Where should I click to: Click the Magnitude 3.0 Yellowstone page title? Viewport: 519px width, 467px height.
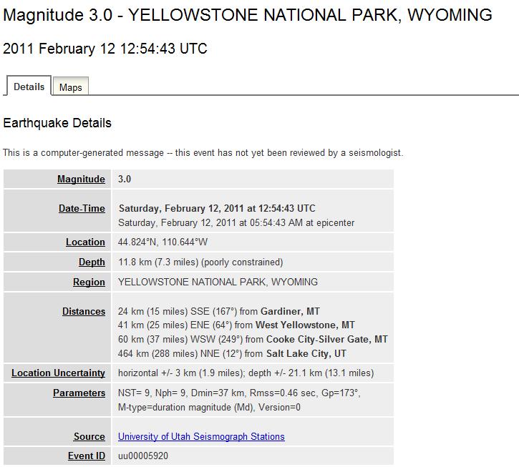pos(248,15)
